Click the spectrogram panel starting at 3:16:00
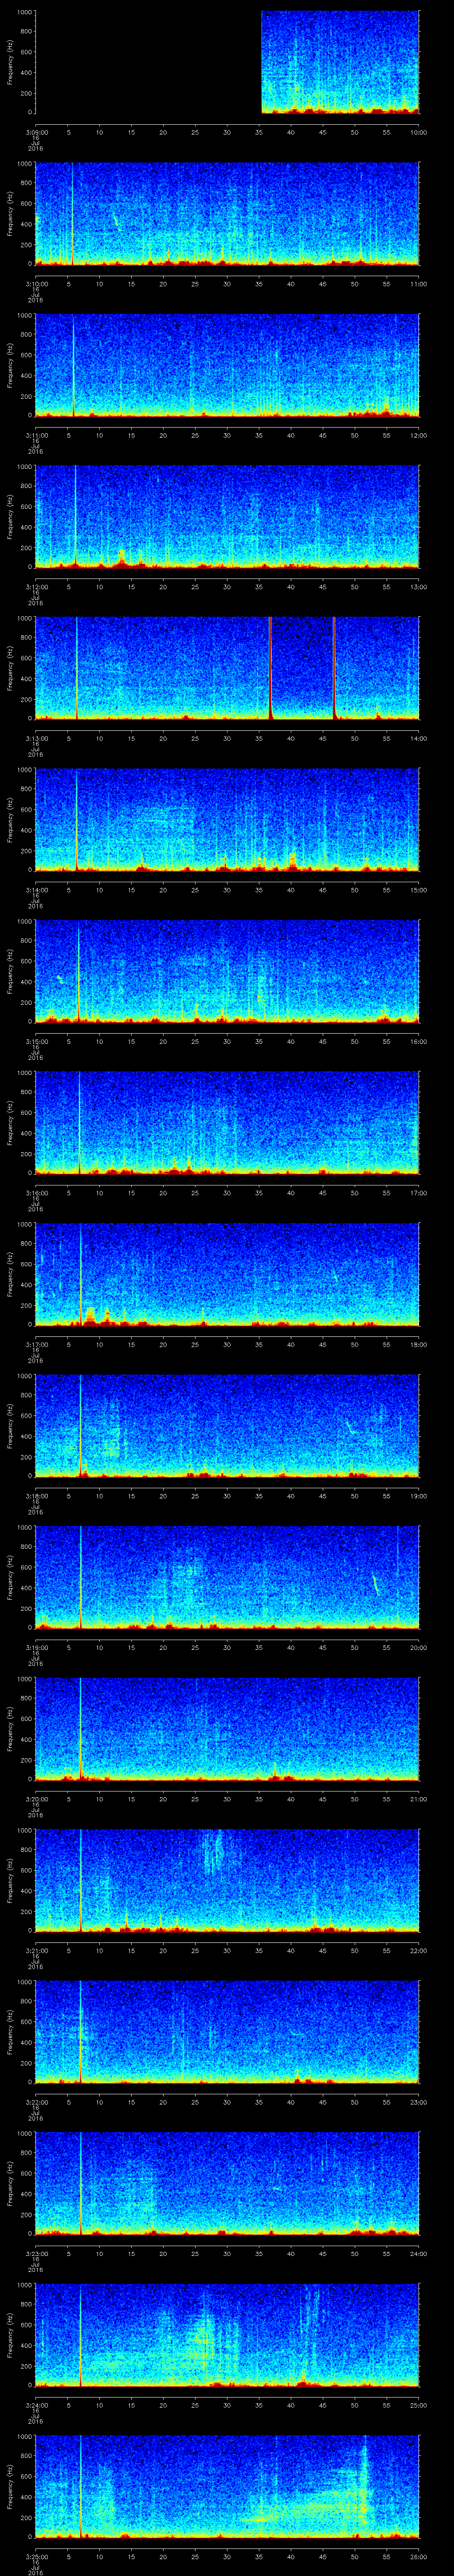Screen dimensions: 454x2576 (x=227, y=1122)
